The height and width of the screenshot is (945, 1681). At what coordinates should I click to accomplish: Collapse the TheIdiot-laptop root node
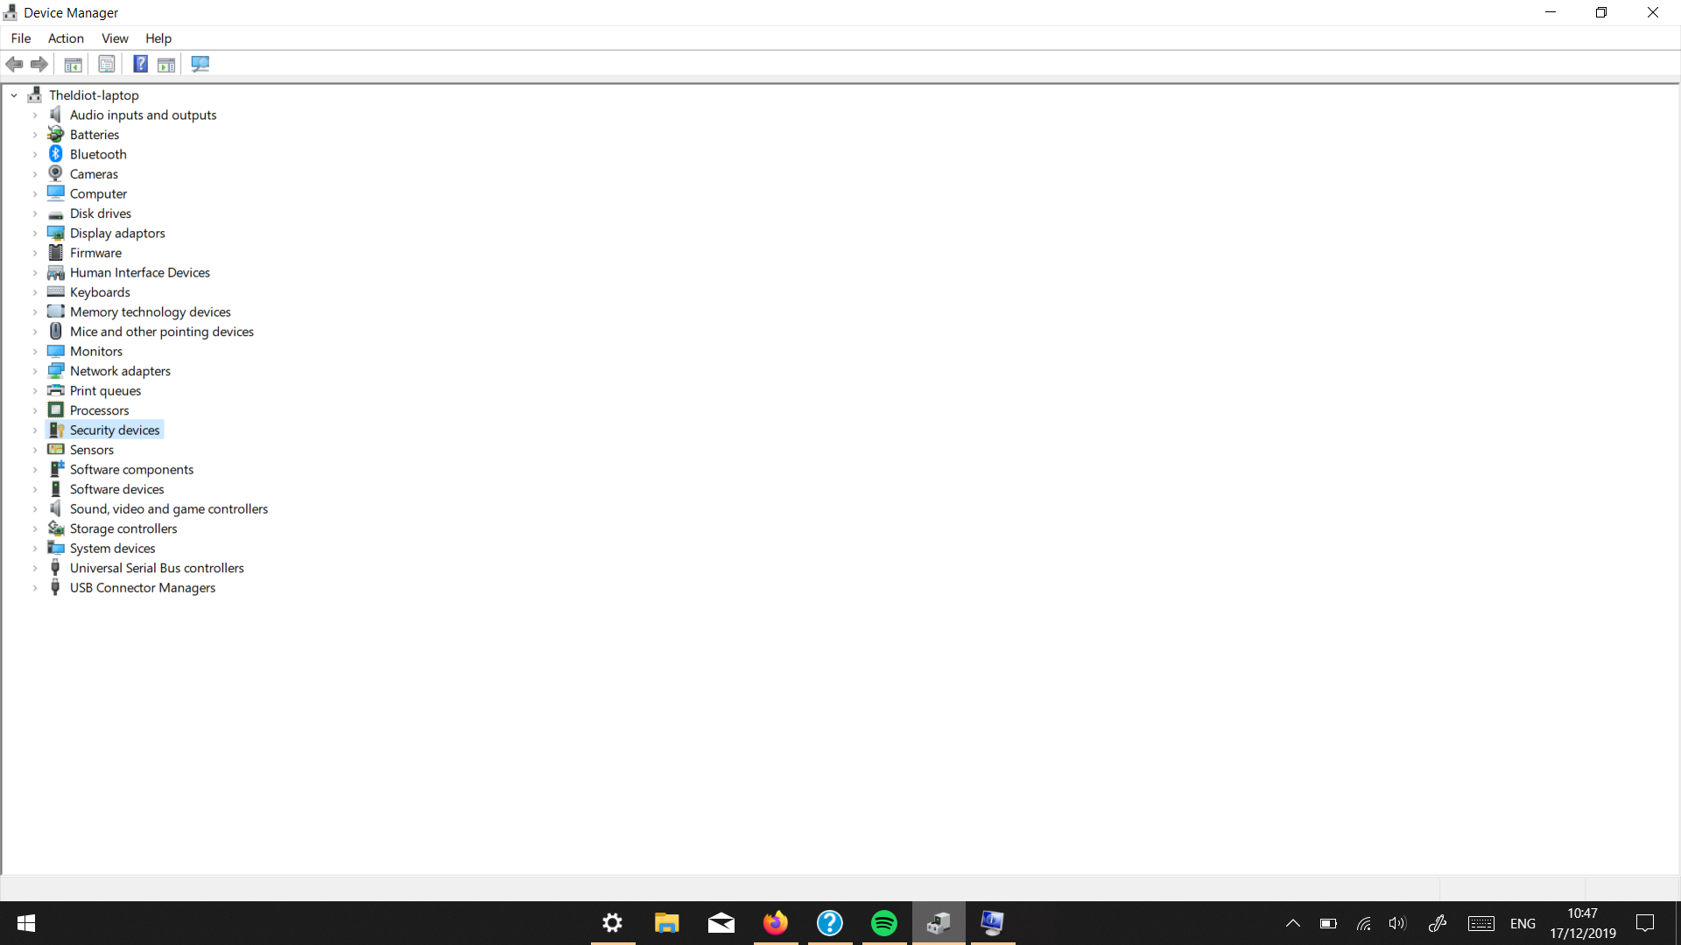14,95
